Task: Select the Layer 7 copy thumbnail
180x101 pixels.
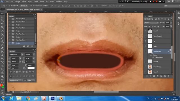Action: coord(150,67)
